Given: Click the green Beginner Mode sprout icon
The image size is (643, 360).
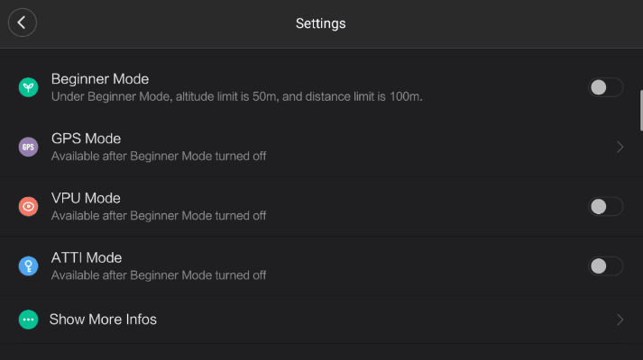Looking at the screenshot, I should (x=28, y=87).
